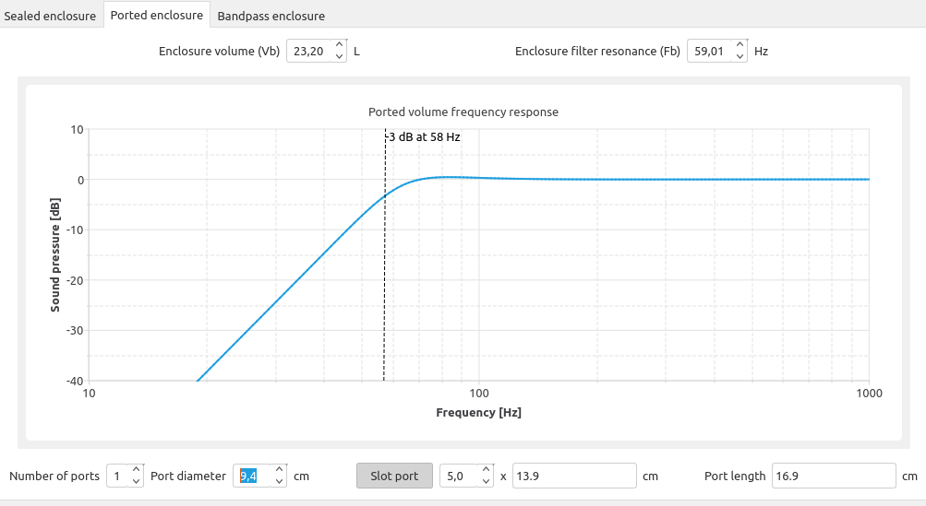Viewport: 926px width, 506px height.
Task: Increment Number of ports up arrow
Action: [136, 470]
